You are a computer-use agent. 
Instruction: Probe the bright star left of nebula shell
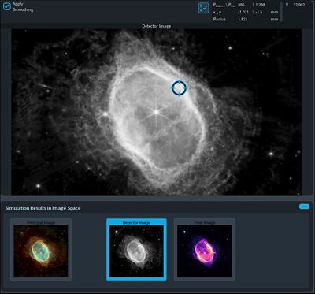click(105, 114)
